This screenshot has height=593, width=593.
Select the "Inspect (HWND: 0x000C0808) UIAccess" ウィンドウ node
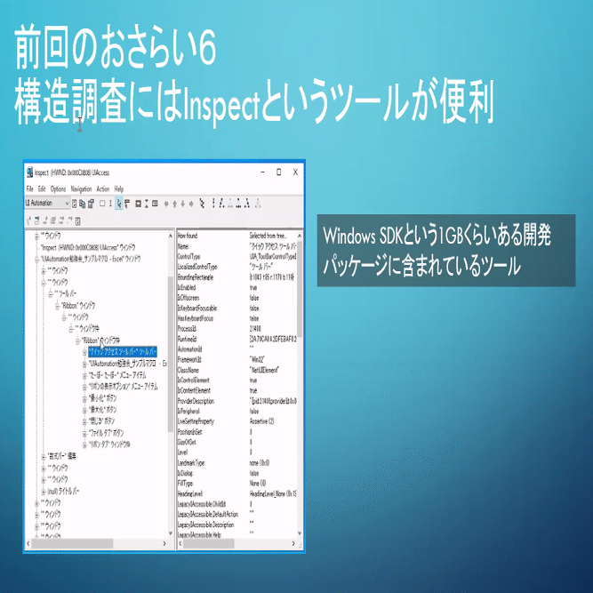click(88, 248)
